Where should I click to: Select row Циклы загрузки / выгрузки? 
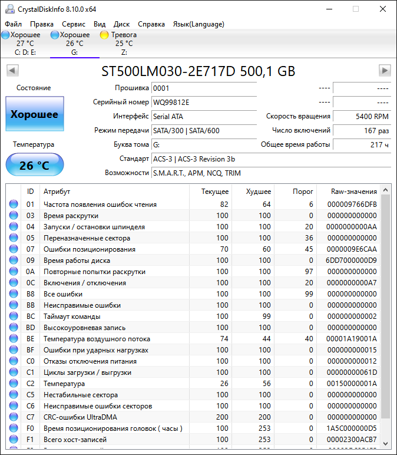click(x=193, y=372)
